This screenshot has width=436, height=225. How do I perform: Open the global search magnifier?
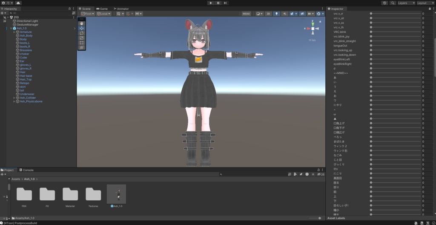tap(393, 3)
